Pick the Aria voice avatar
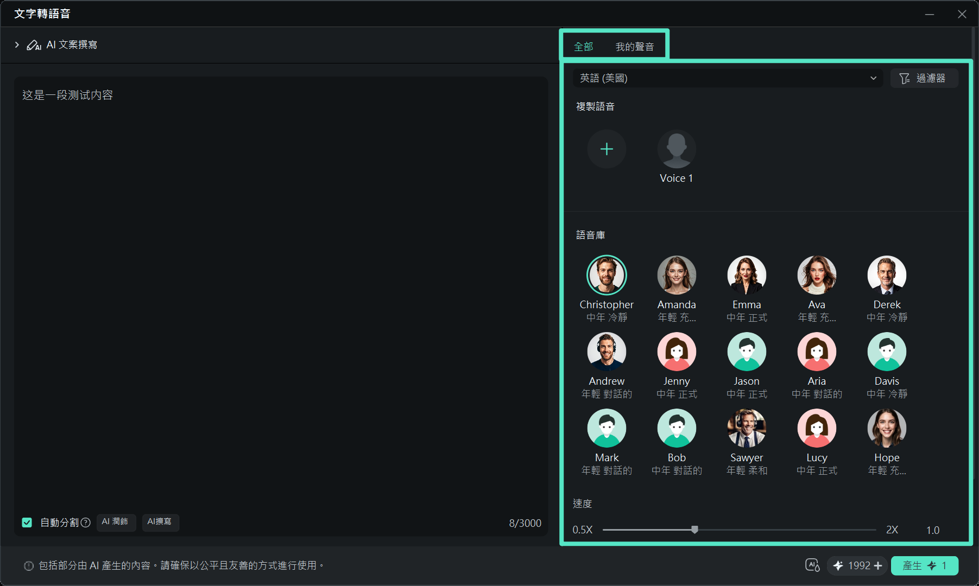 click(x=817, y=352)
